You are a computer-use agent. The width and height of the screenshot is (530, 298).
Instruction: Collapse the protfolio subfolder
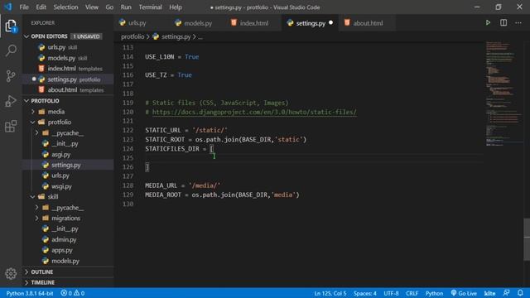tap(60, 122)
